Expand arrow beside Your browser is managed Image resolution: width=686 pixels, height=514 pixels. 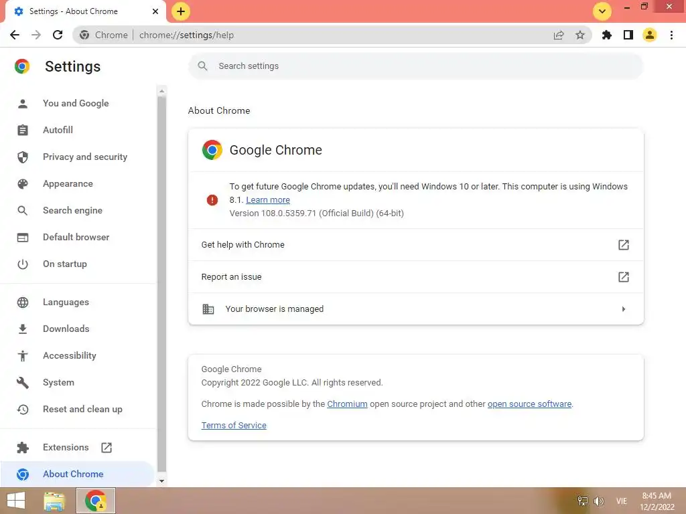click(624, 309)
